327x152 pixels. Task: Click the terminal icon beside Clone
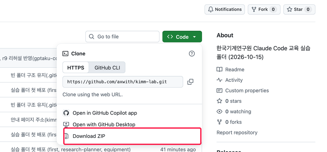point(65,54)
